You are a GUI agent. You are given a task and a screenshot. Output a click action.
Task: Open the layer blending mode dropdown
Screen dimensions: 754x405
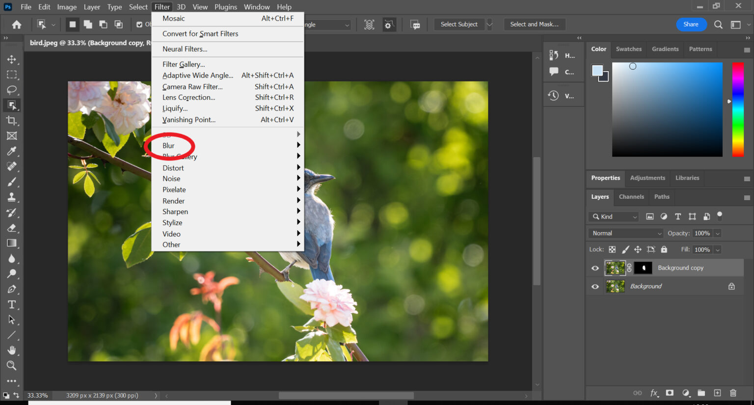pos(624,233)
